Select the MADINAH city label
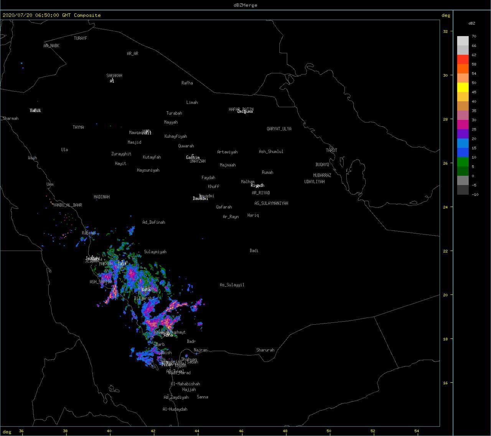 pyautogui.click(x=102, y=197)
